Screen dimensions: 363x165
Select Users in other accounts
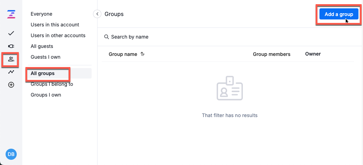click(x=58, y=35)
